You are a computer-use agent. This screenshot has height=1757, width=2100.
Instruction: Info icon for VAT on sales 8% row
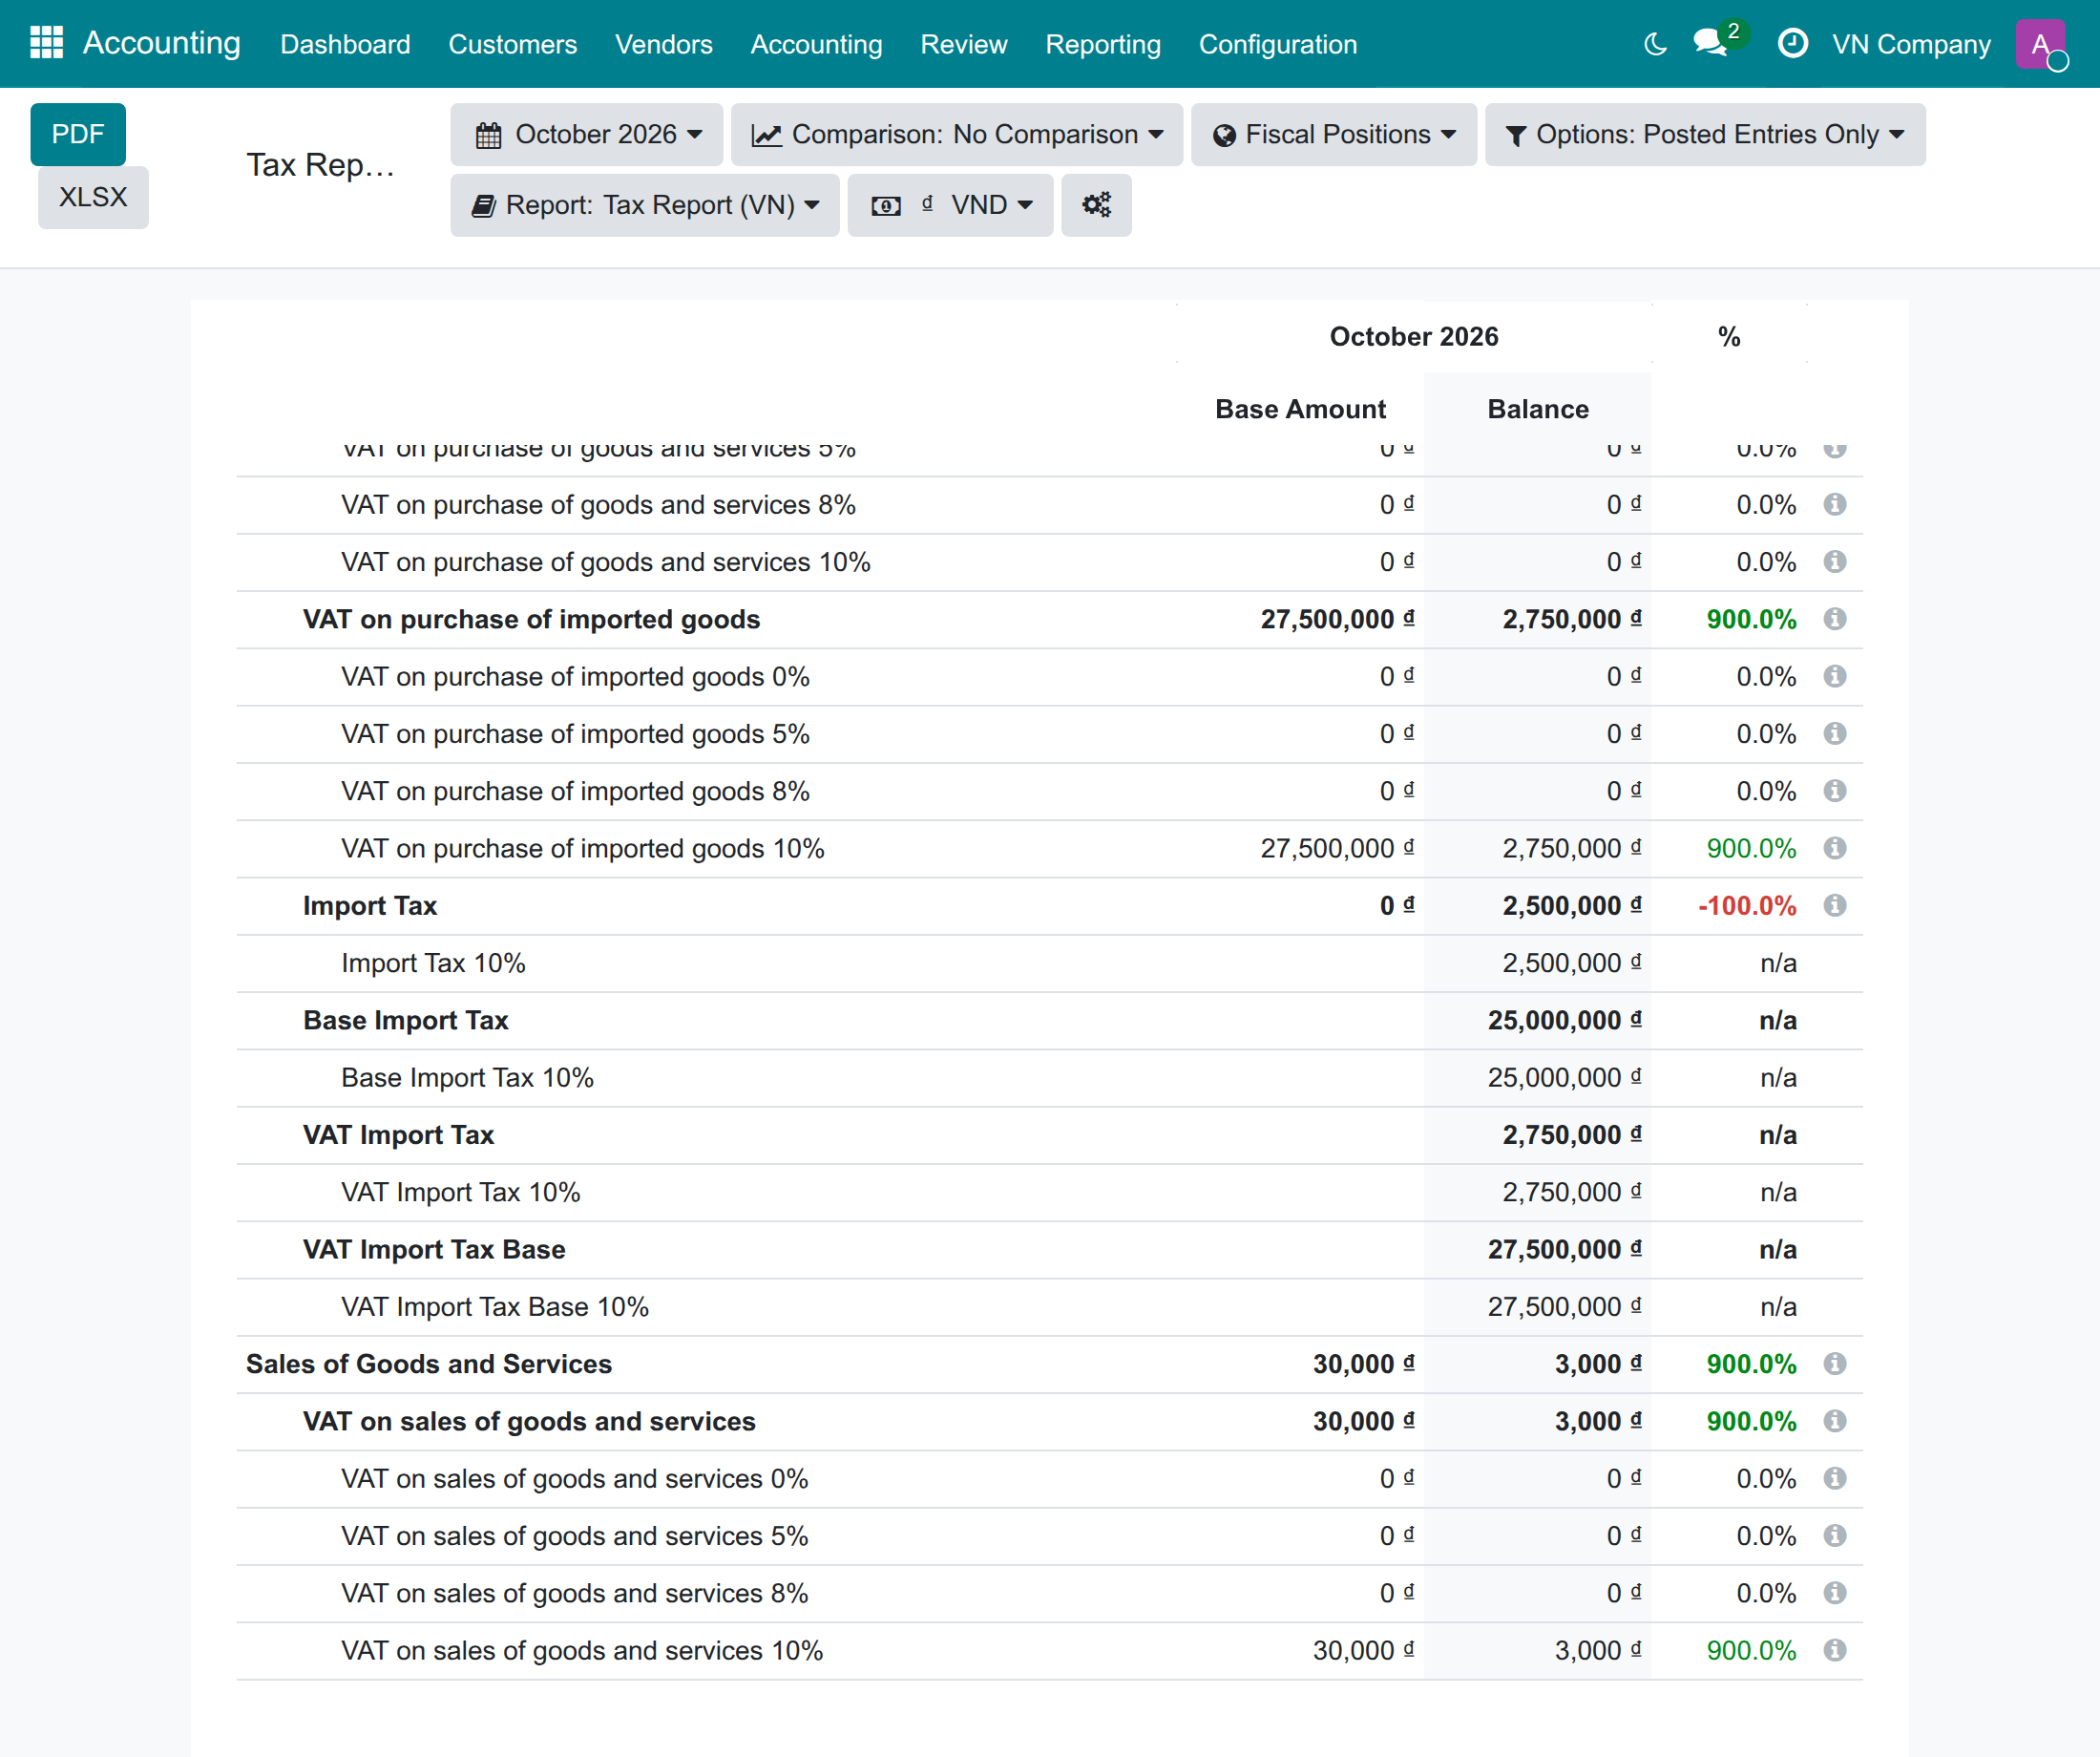1834,1593
